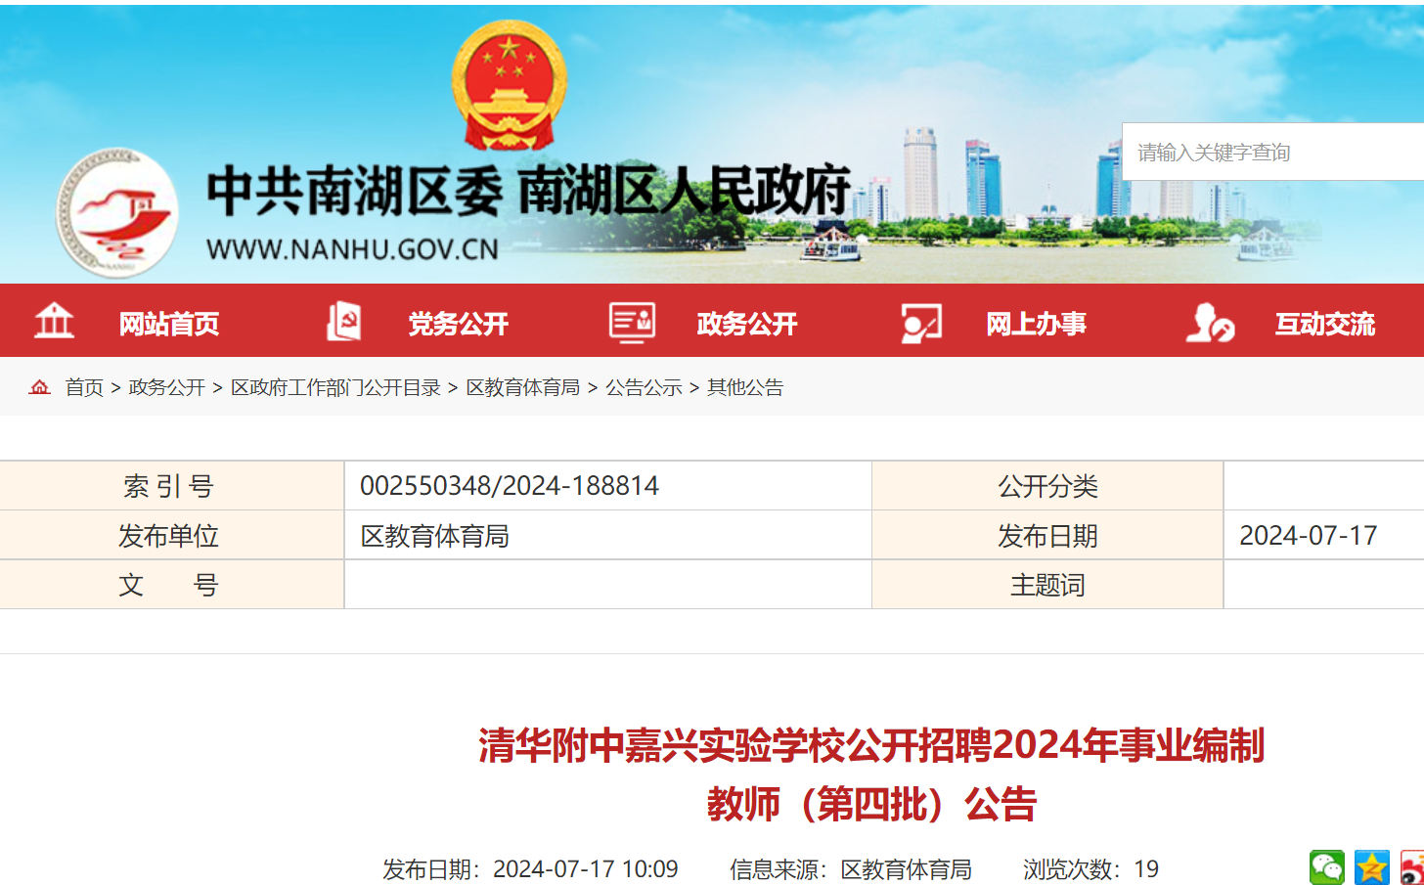Click 信息来源：区教育体育局 text

[851, 869]
